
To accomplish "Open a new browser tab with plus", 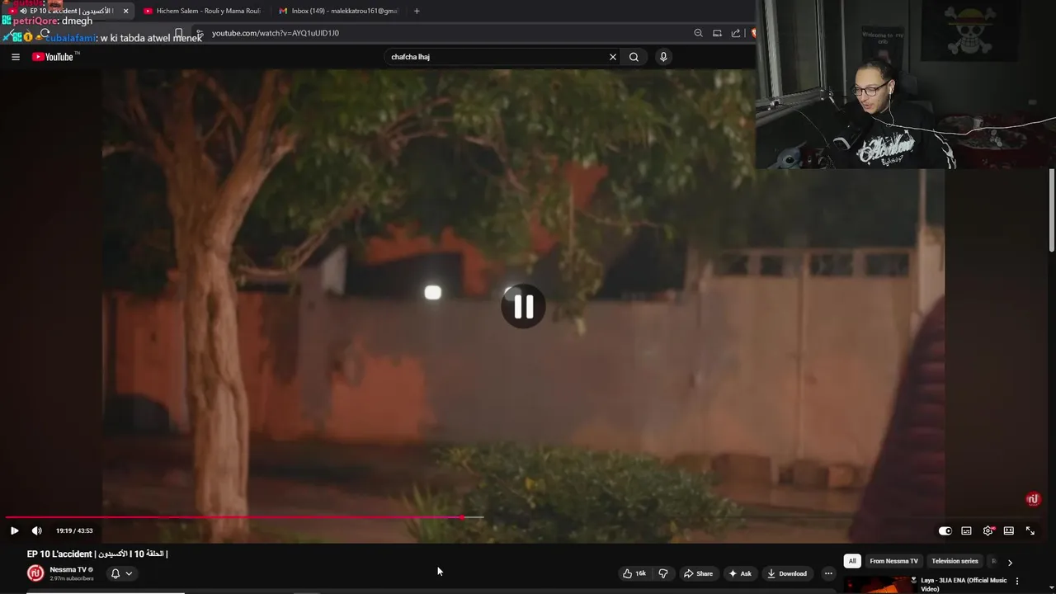I will tap(417, 11).
